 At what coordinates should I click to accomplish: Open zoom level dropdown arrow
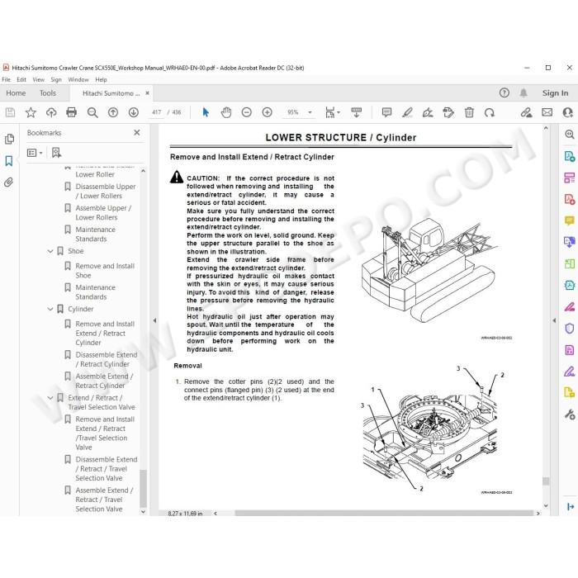pos(310,112)
